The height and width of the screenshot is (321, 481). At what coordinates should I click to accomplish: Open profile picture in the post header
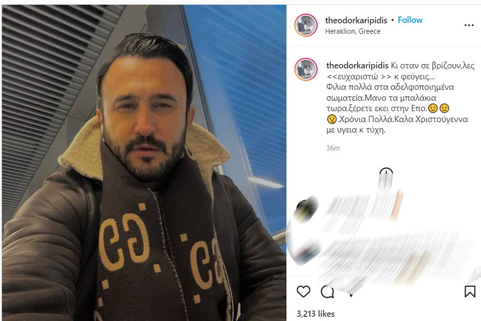tap(306, 25)
